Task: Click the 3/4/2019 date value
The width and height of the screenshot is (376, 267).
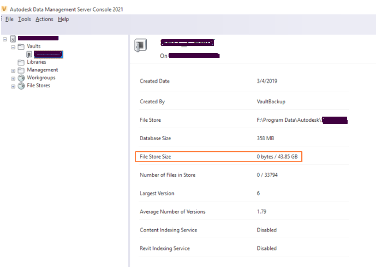Action: pos(267,81)
